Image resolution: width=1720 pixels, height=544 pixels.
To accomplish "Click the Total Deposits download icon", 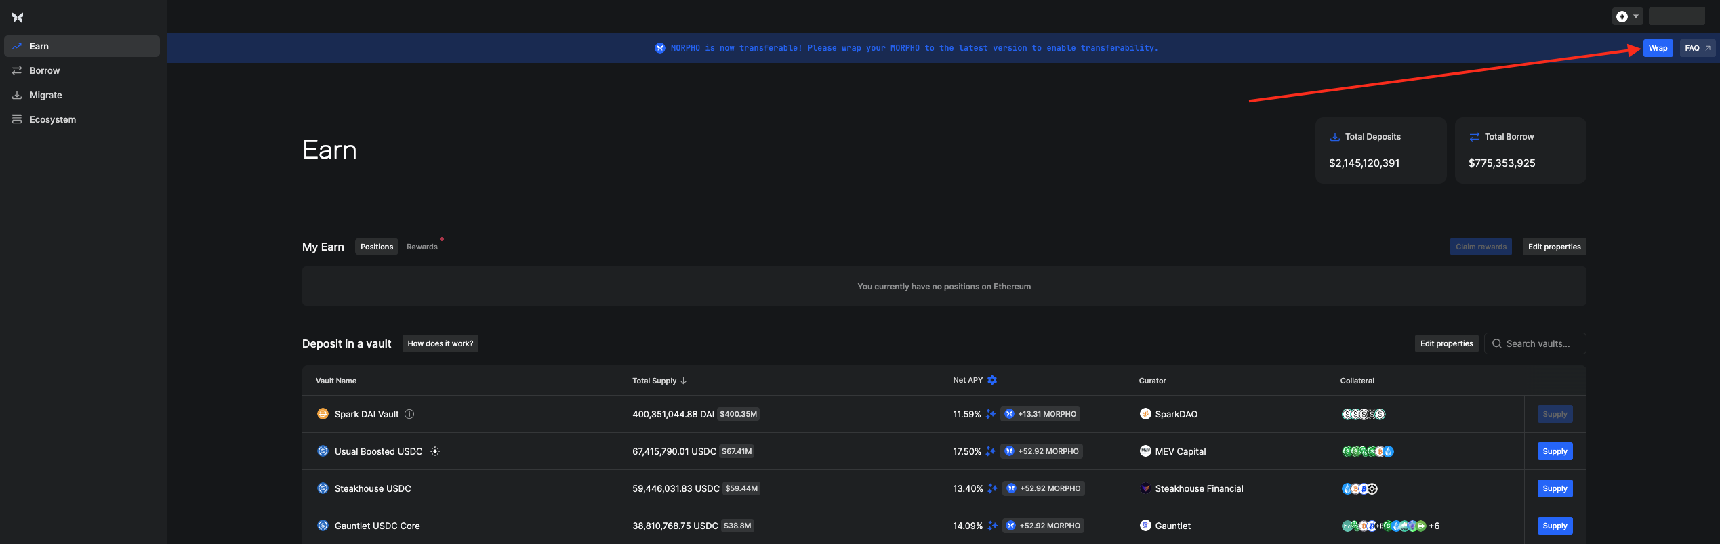I will point(1334,137).
